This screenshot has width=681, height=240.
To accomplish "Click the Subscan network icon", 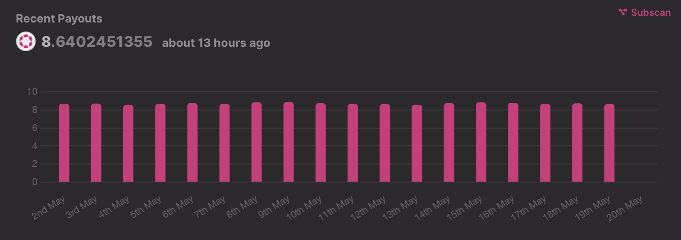I will [x=623, y=12].
